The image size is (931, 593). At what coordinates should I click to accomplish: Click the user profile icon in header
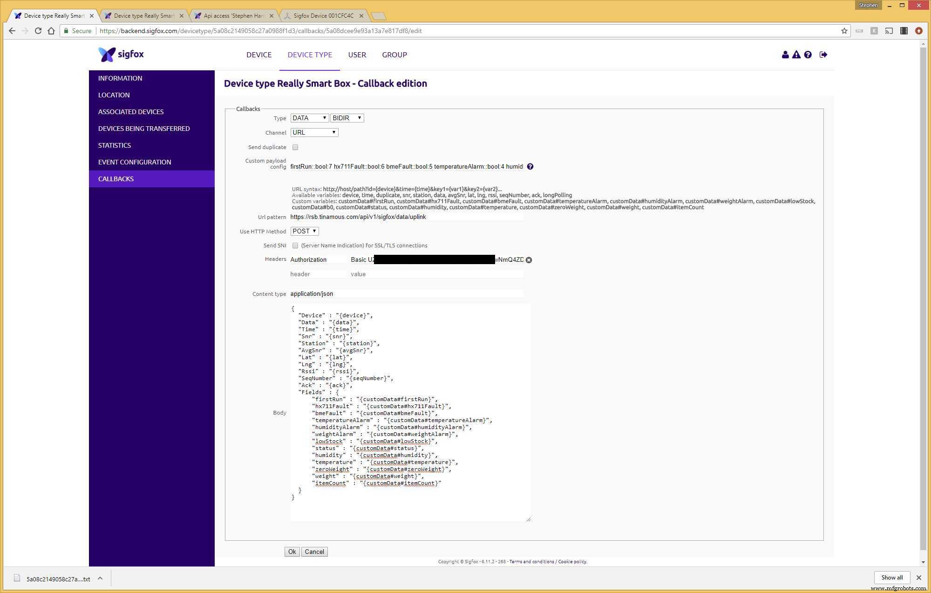pos(785,55)
